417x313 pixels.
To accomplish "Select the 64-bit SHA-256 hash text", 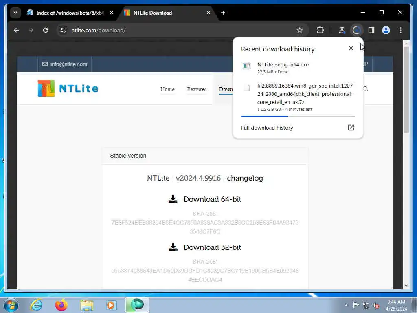I will coord(205,227).
